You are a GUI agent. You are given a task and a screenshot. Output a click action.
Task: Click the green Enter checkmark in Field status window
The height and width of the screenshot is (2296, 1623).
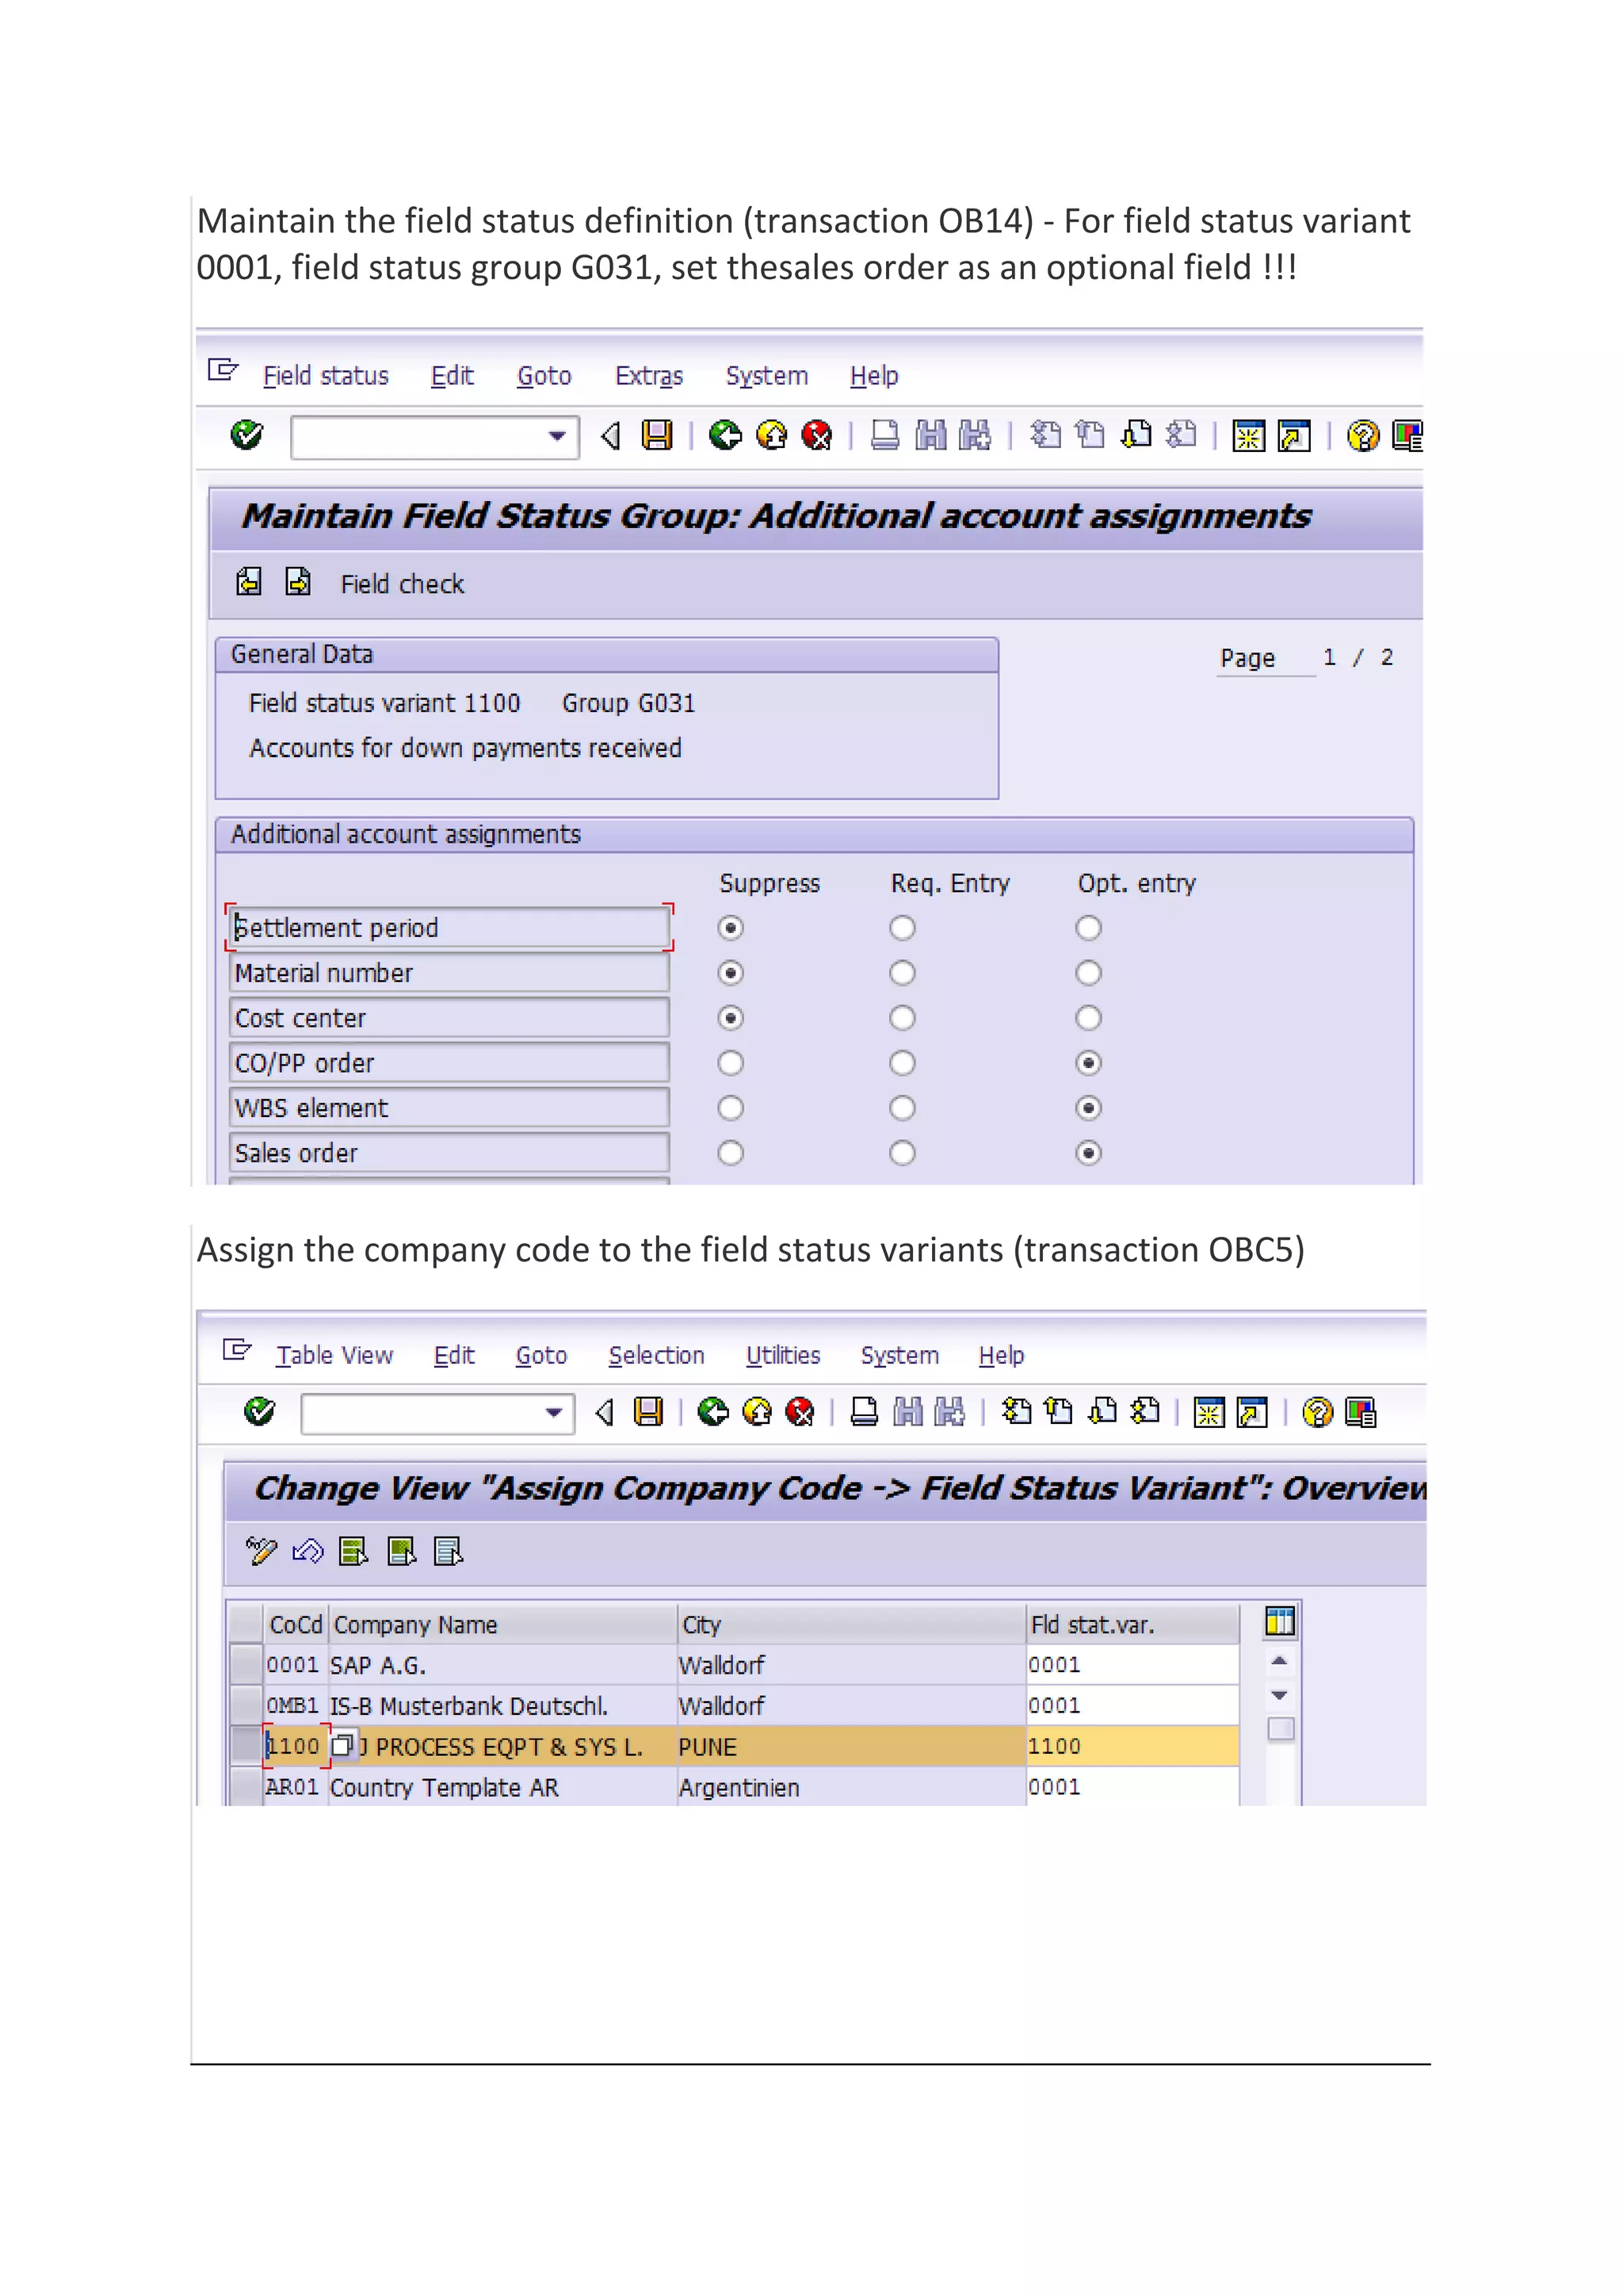(246, 435)
